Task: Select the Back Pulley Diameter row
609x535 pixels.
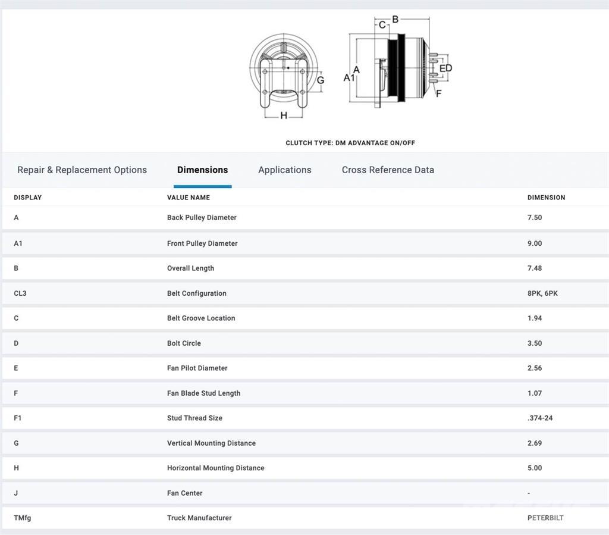Action: tap(202, 218)
